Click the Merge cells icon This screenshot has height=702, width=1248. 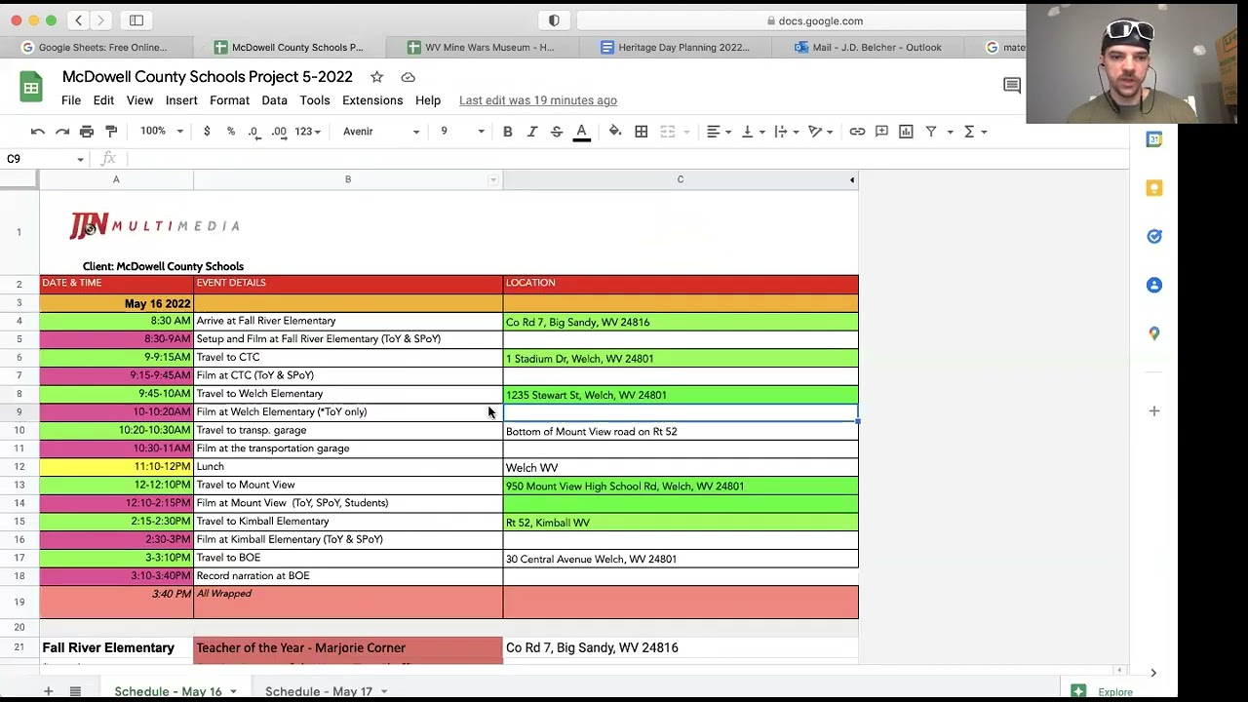pyautogui.click(x=668, y=132)
